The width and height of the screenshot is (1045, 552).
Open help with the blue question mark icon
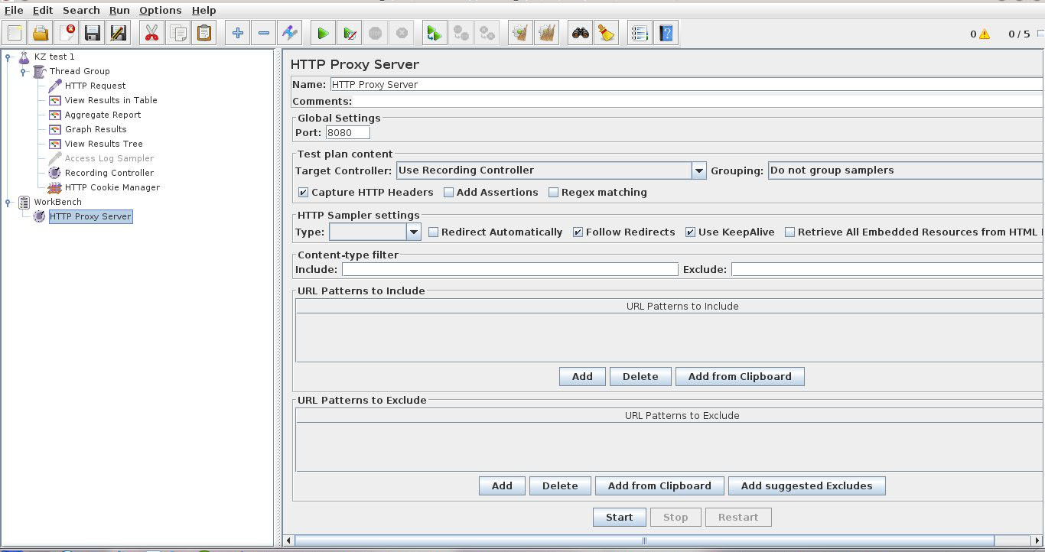(x=666, y=33)
